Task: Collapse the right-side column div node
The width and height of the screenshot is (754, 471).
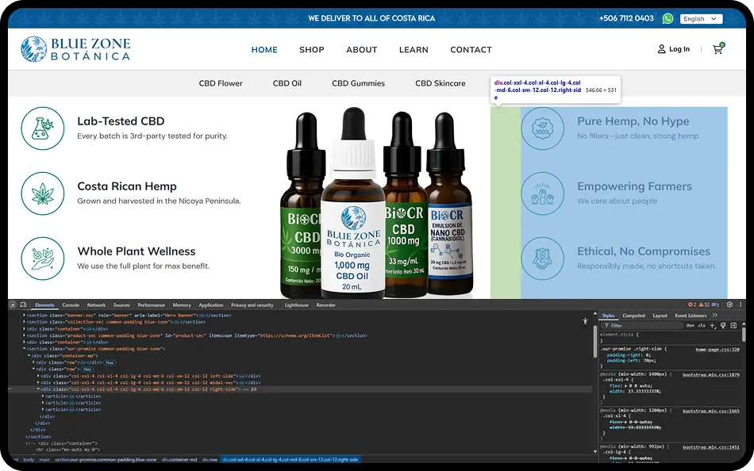Action: tap(38, 389)
